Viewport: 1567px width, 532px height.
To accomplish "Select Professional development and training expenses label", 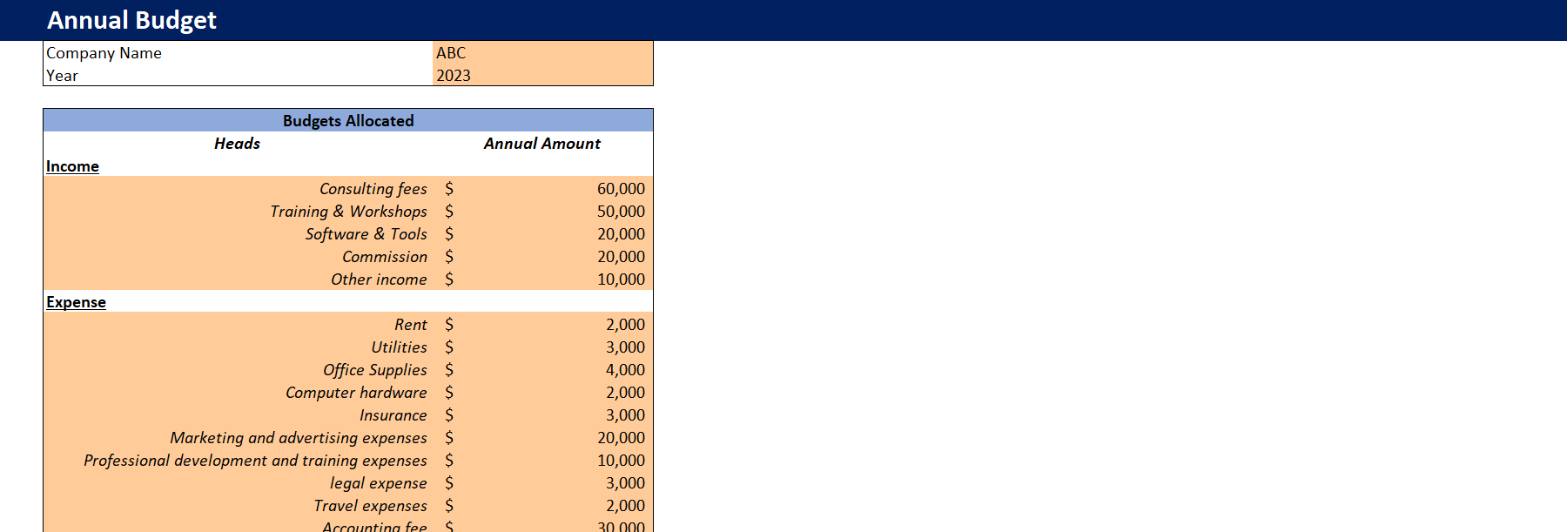I will coord(255,461).
